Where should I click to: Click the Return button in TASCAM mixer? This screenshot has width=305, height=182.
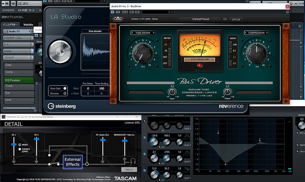(129, 170)
